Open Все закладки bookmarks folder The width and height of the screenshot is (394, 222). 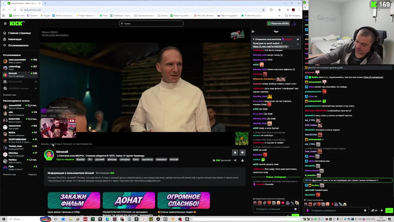292,15
